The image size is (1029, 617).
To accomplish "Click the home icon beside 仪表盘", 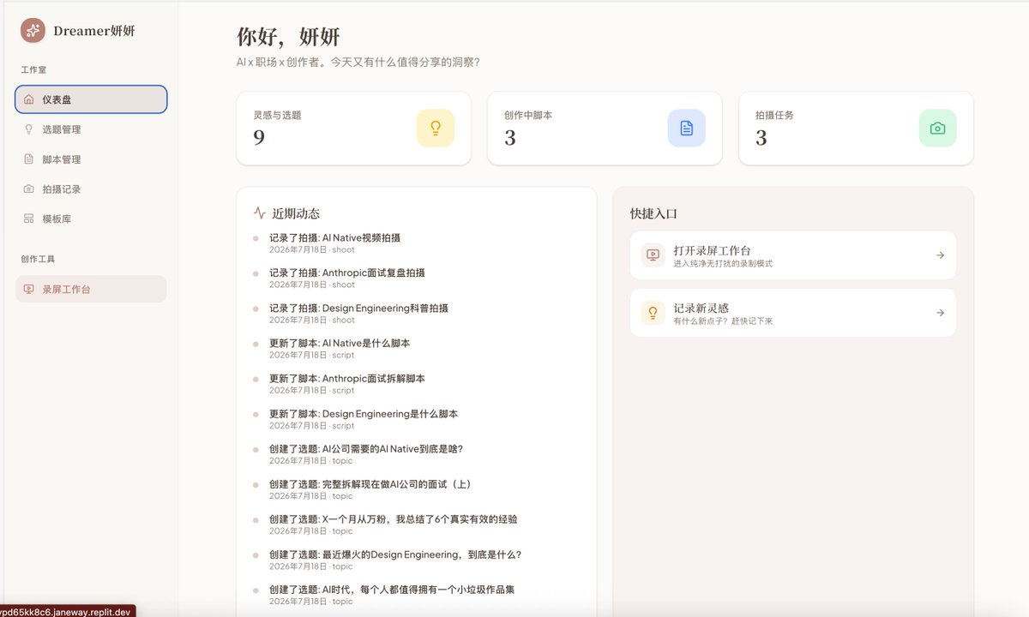I will click(28, 99).
